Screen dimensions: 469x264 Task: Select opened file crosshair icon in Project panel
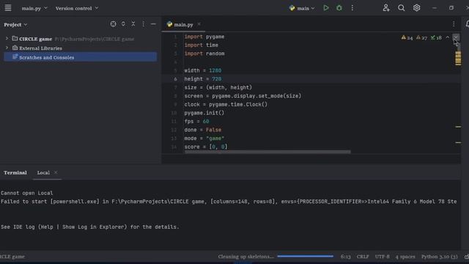pyautogui.click(x=113, y=24)
